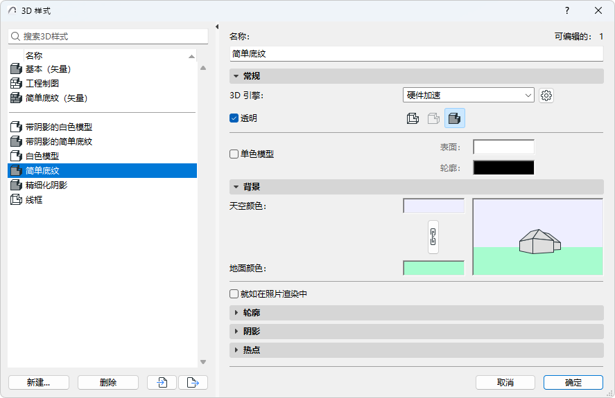Close the 3D 样式 dialog
Image resolution: width=615 pixels, height=398 pixels.
pyautogui.click(x=598, y=10)
